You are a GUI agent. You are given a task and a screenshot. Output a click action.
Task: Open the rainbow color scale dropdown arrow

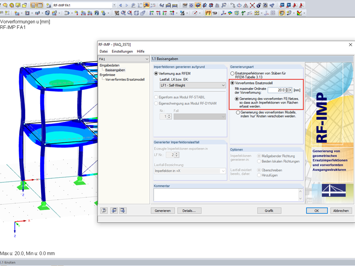point(304,13)
